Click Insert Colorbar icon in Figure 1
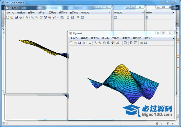The image size is (181, 127). tap(68, 17)
